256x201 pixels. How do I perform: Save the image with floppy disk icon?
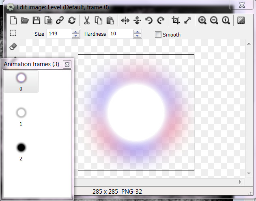point(37,20)
